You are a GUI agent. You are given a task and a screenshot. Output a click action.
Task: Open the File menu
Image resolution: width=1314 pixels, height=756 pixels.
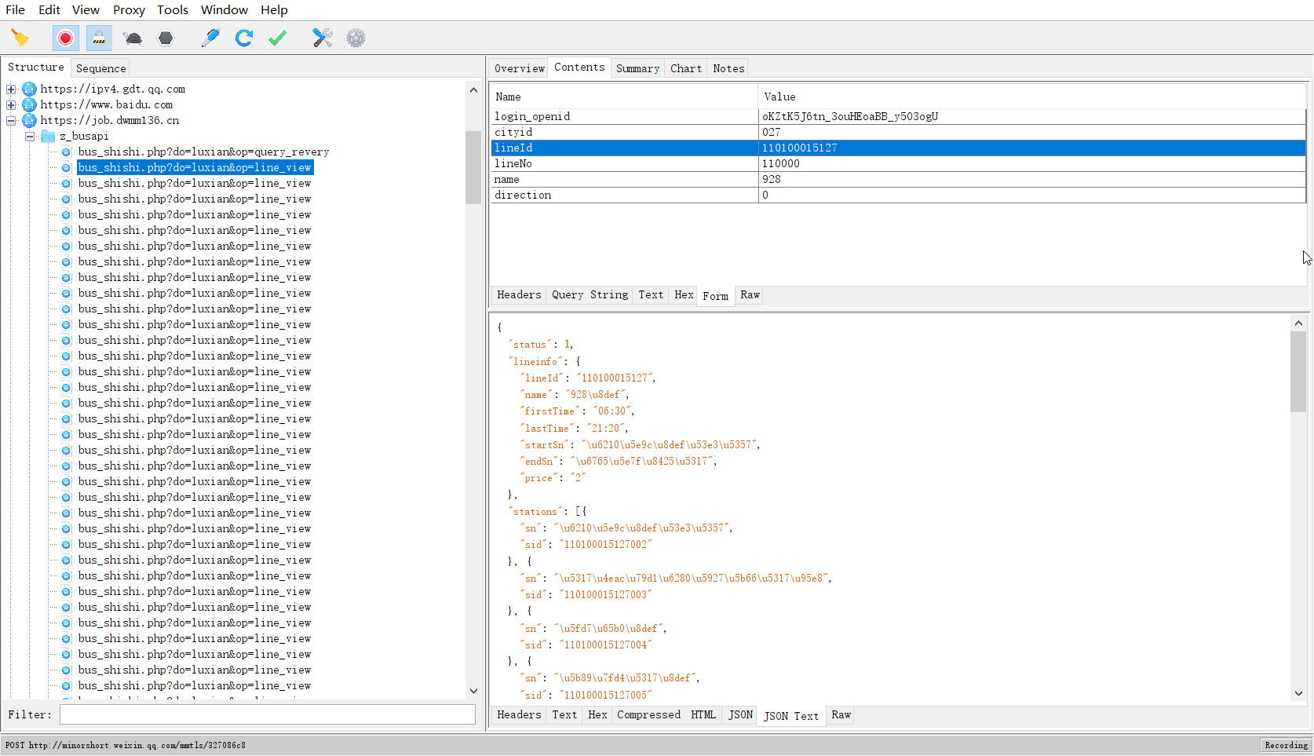(x=16, y=9)
